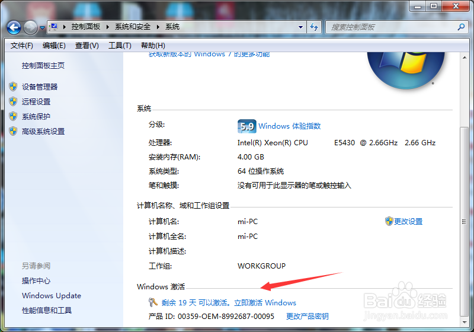Viewport: 474px width, 332px height.
Task: Select the processor value Intel(R) Xeon(R) CPU
Action: [x=273, y=143]
